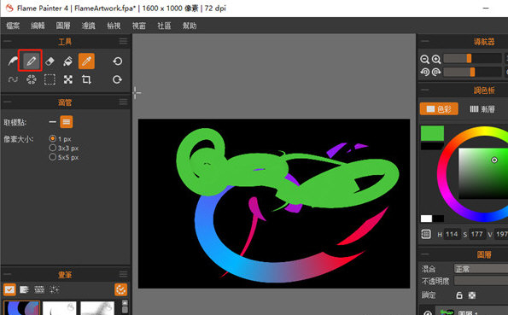Switch to the 漸層 color mode

point(482,109)
